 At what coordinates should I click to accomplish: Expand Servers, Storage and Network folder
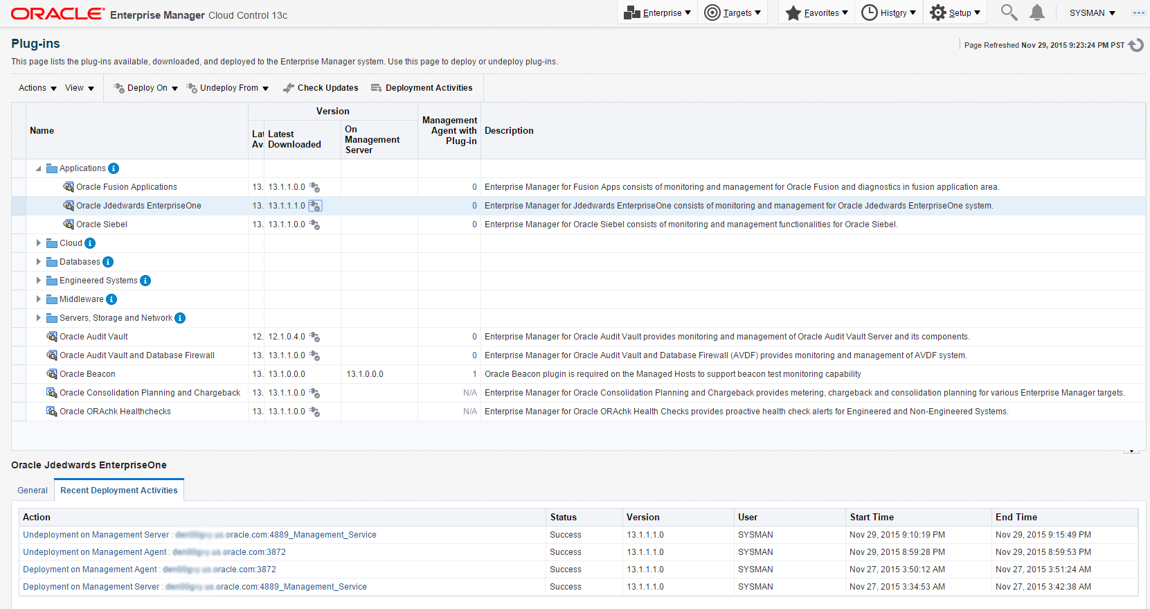[38, 318]
